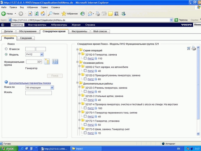Collapse the 32102-0 Генератор, замена node
The width and height of the screenshot is (201, 151).
point(79,53)
